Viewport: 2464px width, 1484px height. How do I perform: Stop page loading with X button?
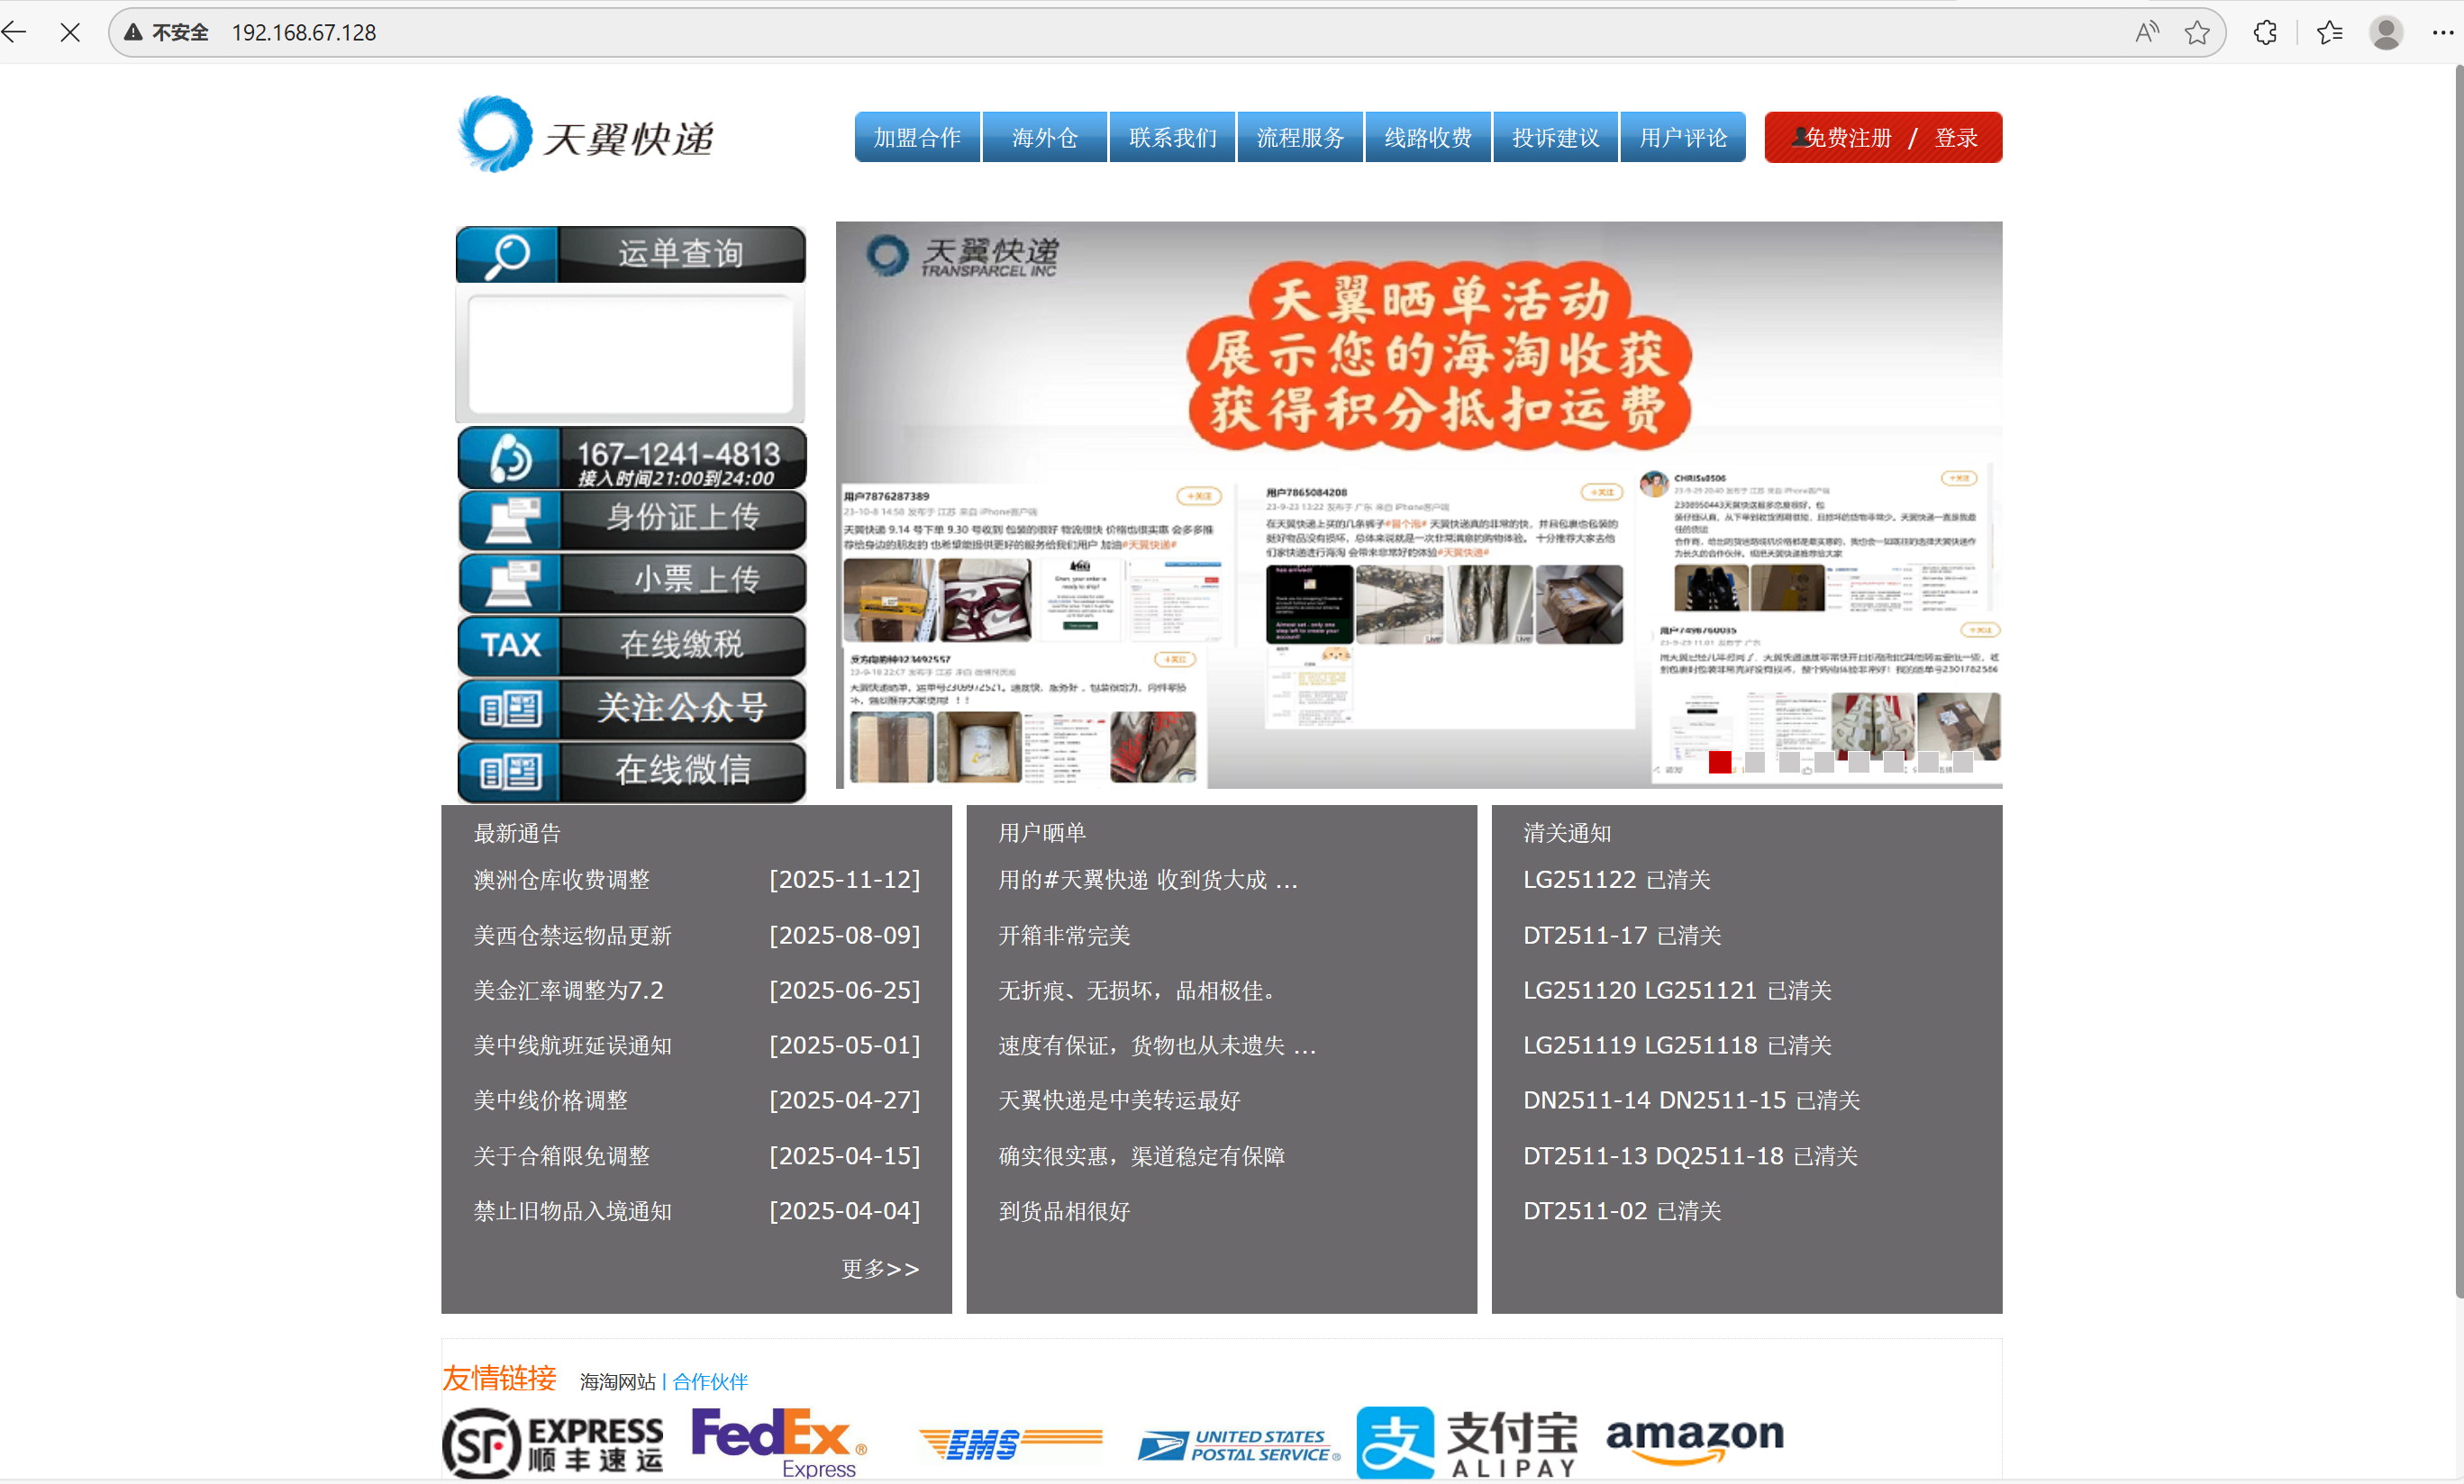(70, 32)
